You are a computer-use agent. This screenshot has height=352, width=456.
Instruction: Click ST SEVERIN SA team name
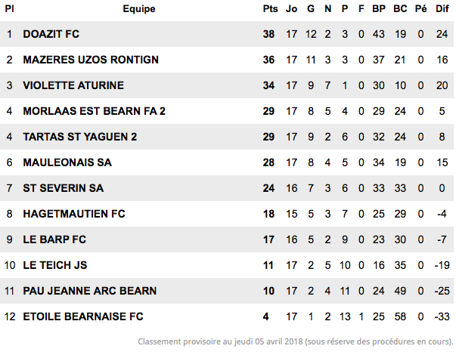point(63,188)
